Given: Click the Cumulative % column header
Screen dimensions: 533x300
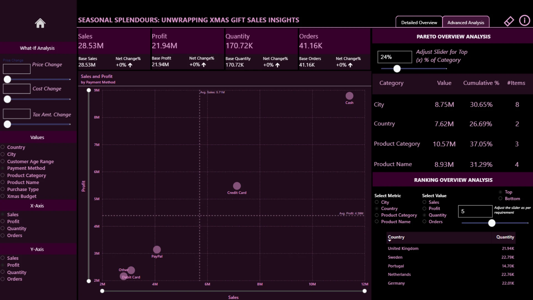Looking at the screenshot, I should click(x=481, y=83).
